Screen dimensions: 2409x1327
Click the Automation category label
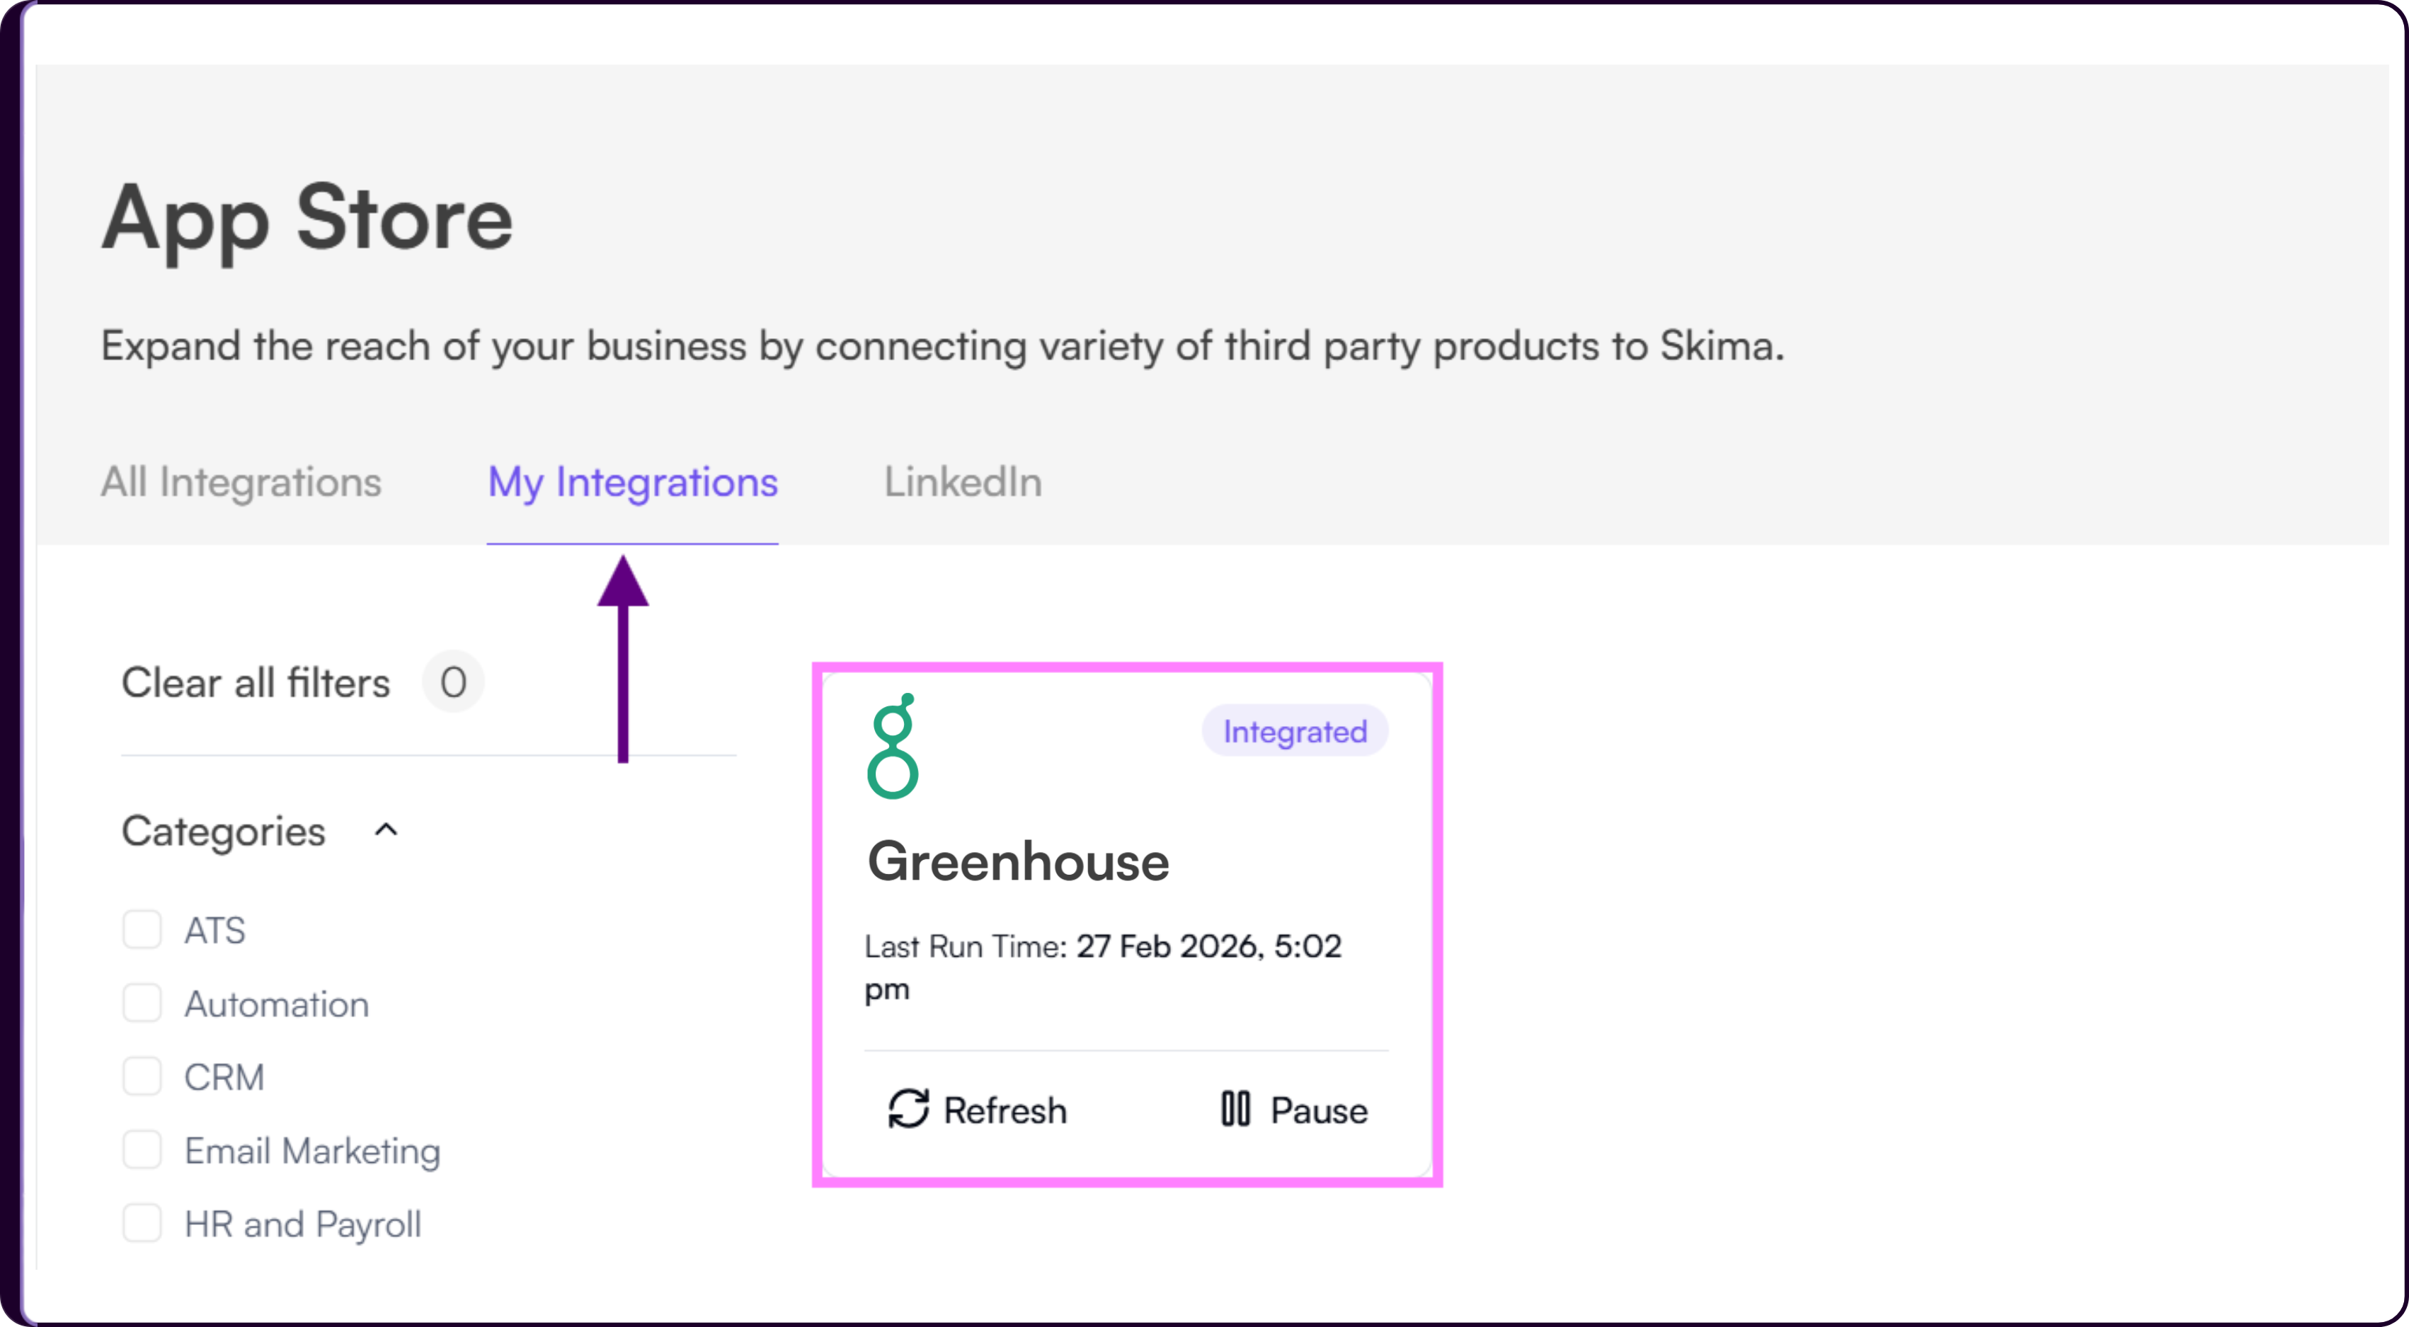pyautogui.click(x=277, y=1004)
